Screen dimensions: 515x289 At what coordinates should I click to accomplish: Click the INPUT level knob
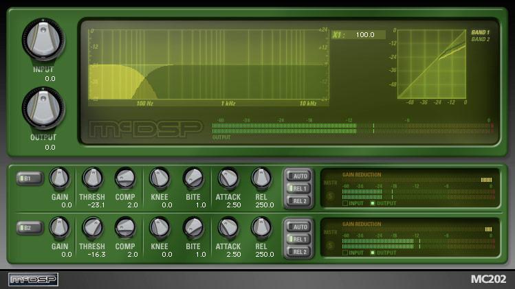coord(43,40)
